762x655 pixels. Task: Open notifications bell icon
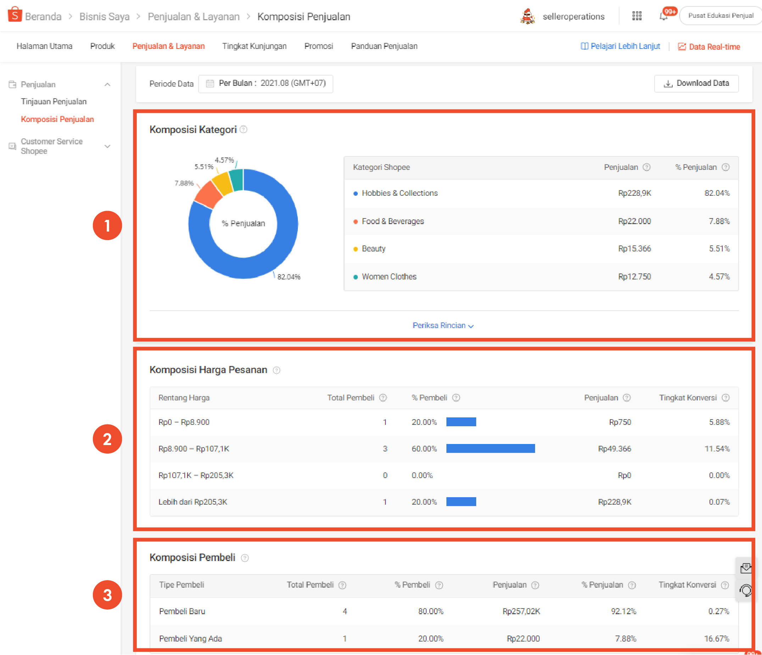[x=663, y=17]
